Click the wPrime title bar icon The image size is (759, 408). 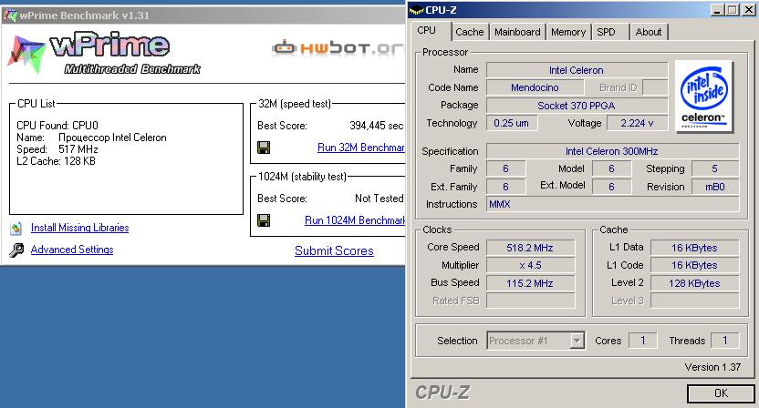tap(11, 15)
